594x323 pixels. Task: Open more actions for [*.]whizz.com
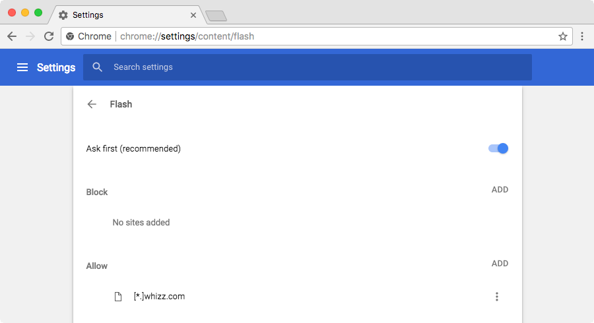(497, 297)
